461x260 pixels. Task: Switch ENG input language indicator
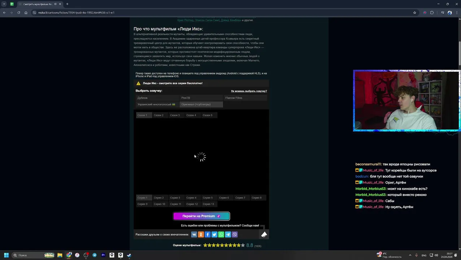pos(424,255)
